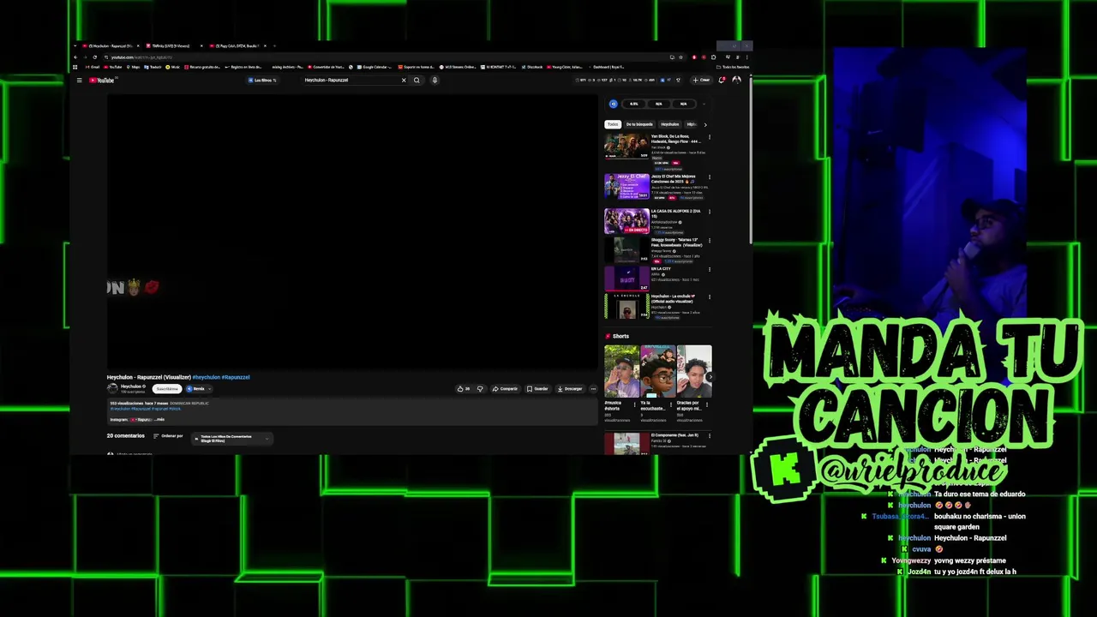1097x617 pixels.
Task: Show more filter chips with the right arrow
Action: point(705,124)
